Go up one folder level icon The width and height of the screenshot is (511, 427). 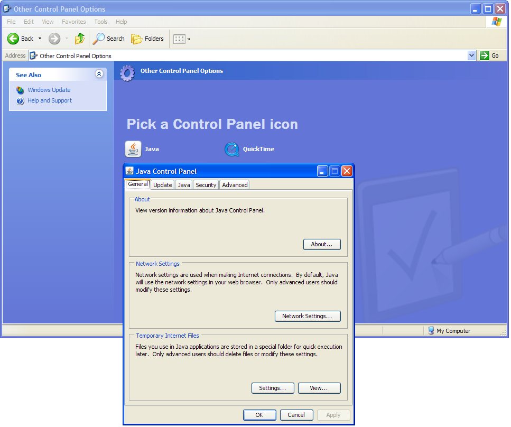pyautogui.click(x=79, y=39)
